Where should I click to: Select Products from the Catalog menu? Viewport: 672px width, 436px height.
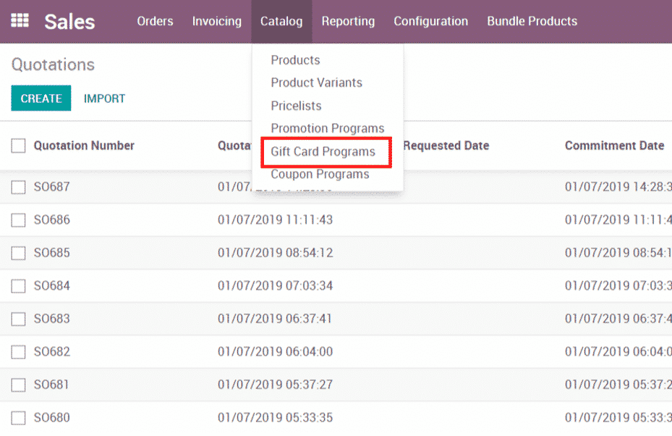pyautogui.click(x=295, y=60)
